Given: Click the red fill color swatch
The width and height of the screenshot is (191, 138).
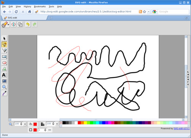Looking at the screenshot, I should click(x=35, y=124).
